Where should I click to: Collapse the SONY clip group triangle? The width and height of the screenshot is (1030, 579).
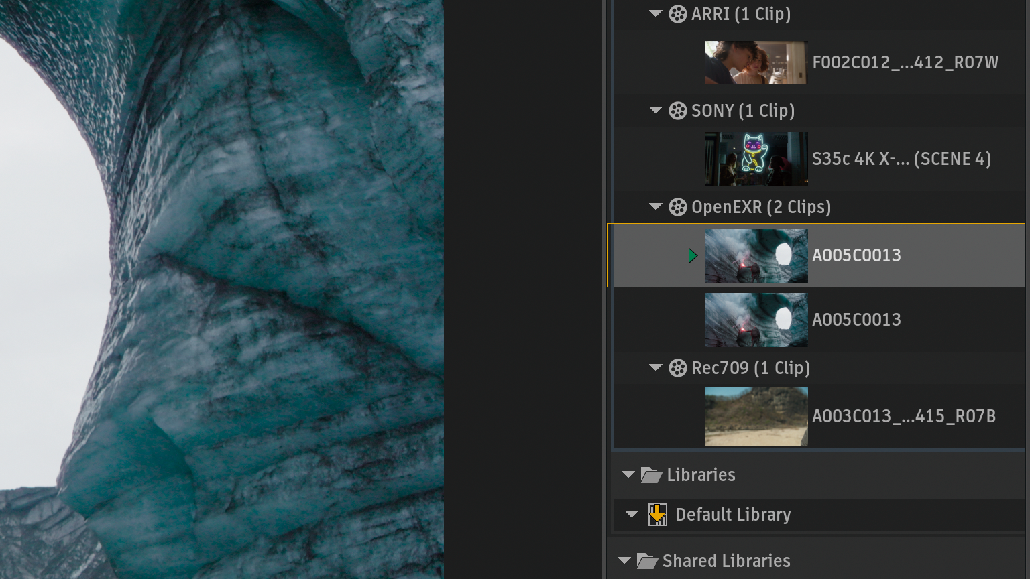[x=656, y=110]
